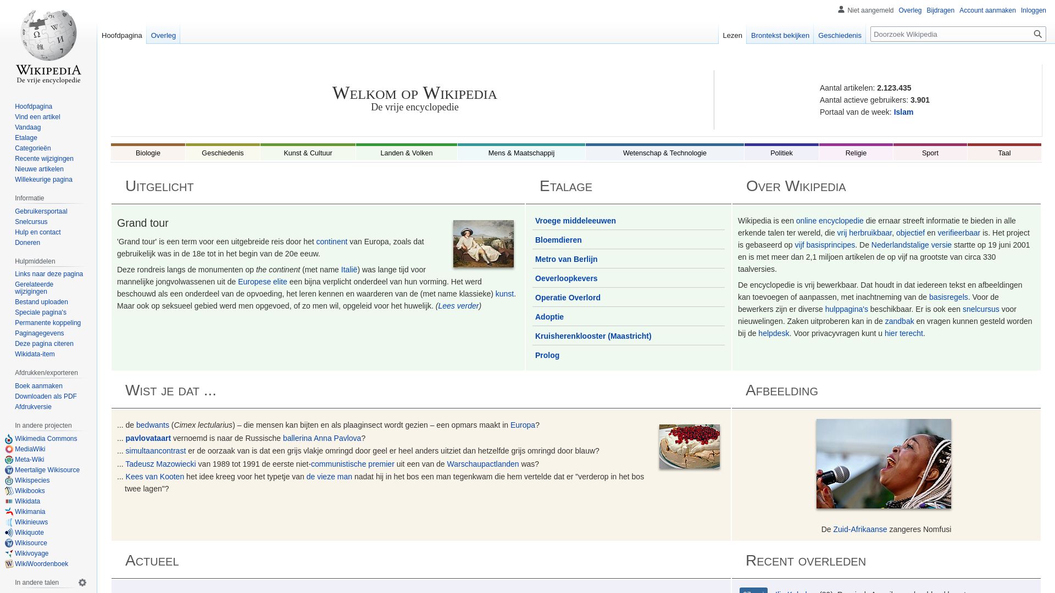This screenshot has height=593, width=1055.
Task: Open the singer Nomfusi photo
Action: coord(884,463)
